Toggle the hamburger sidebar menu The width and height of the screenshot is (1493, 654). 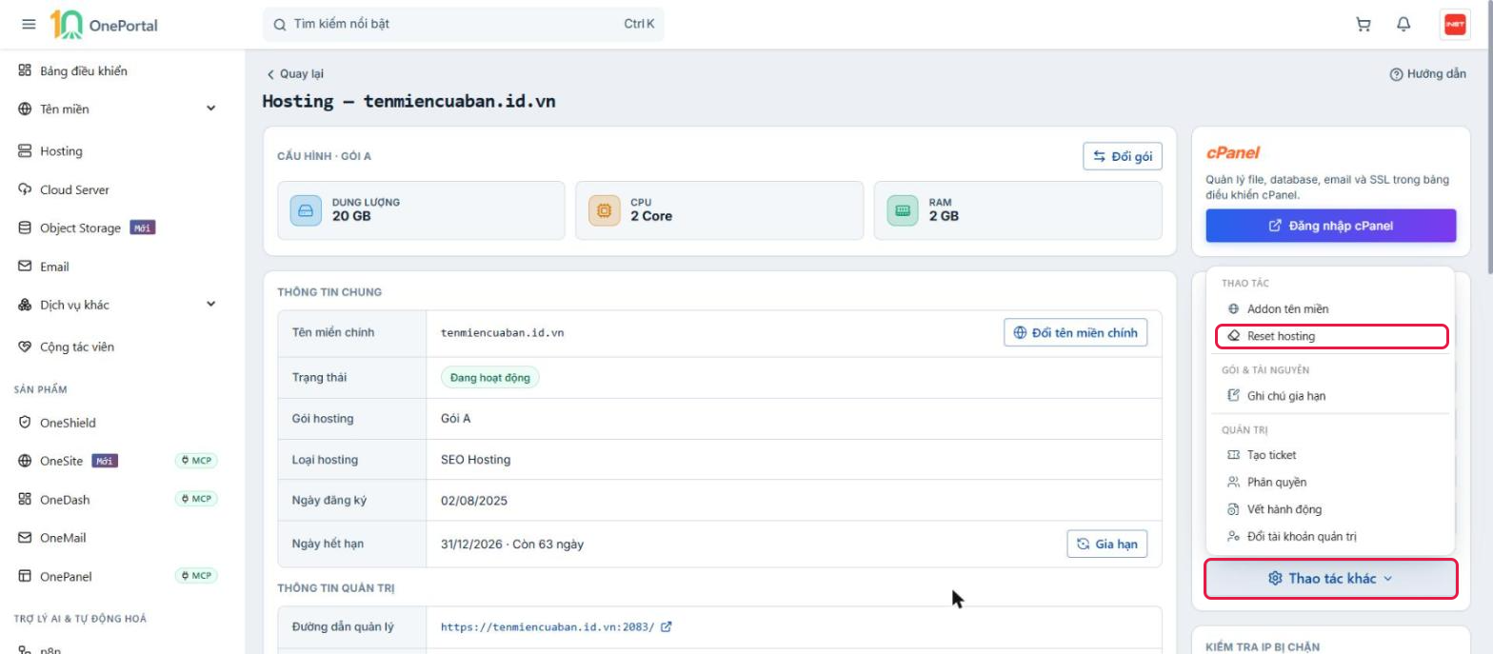tap(29, 25)
